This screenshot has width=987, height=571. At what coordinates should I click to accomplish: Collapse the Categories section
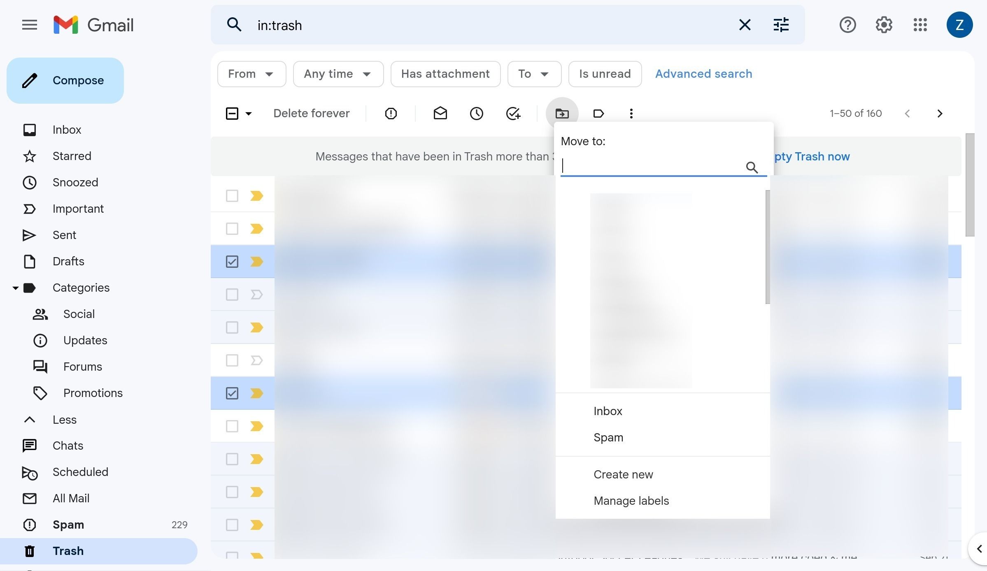click(x=15, y=288)
